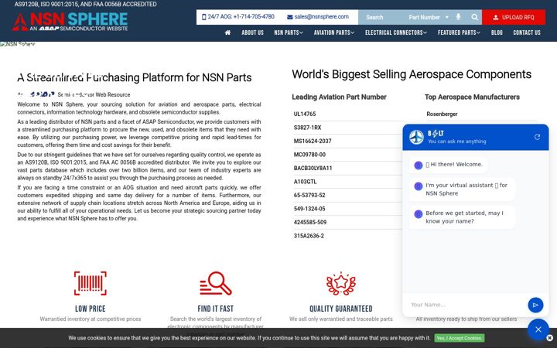Viewport: 557px width, 348px height.
Task: Expand the NSN Parts menu
Action: 289,32
